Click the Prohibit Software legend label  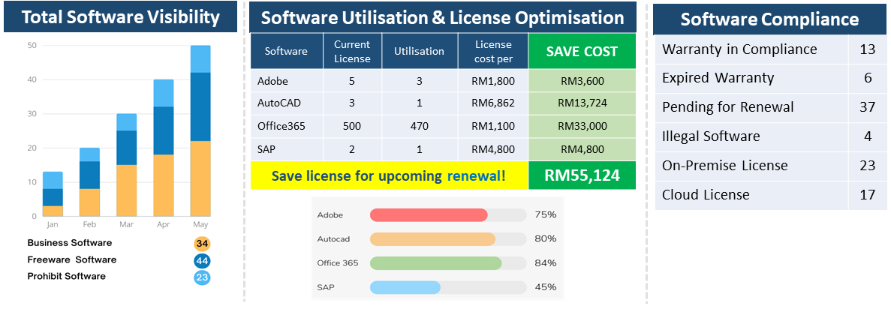pos(67,276)
